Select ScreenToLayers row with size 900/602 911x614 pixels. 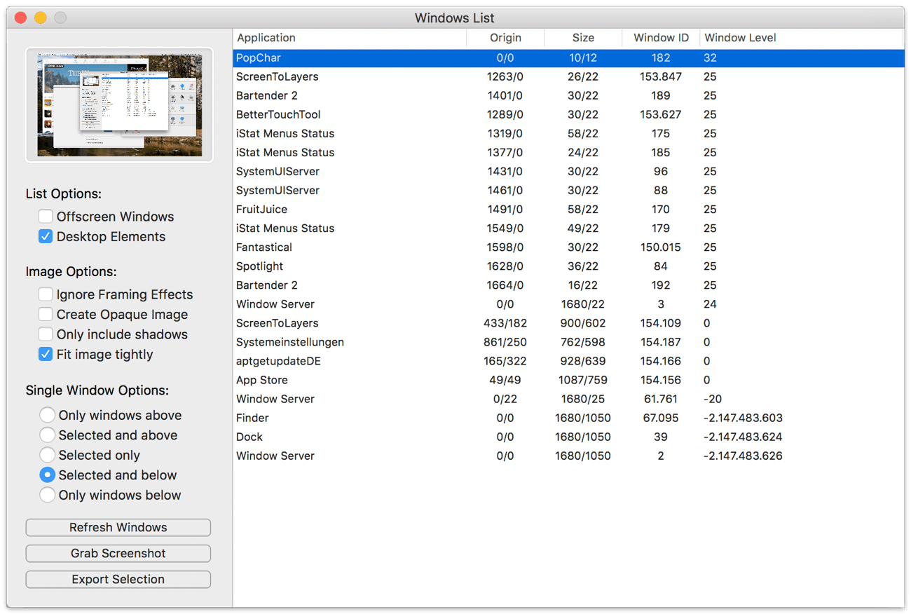coord(568,322)
